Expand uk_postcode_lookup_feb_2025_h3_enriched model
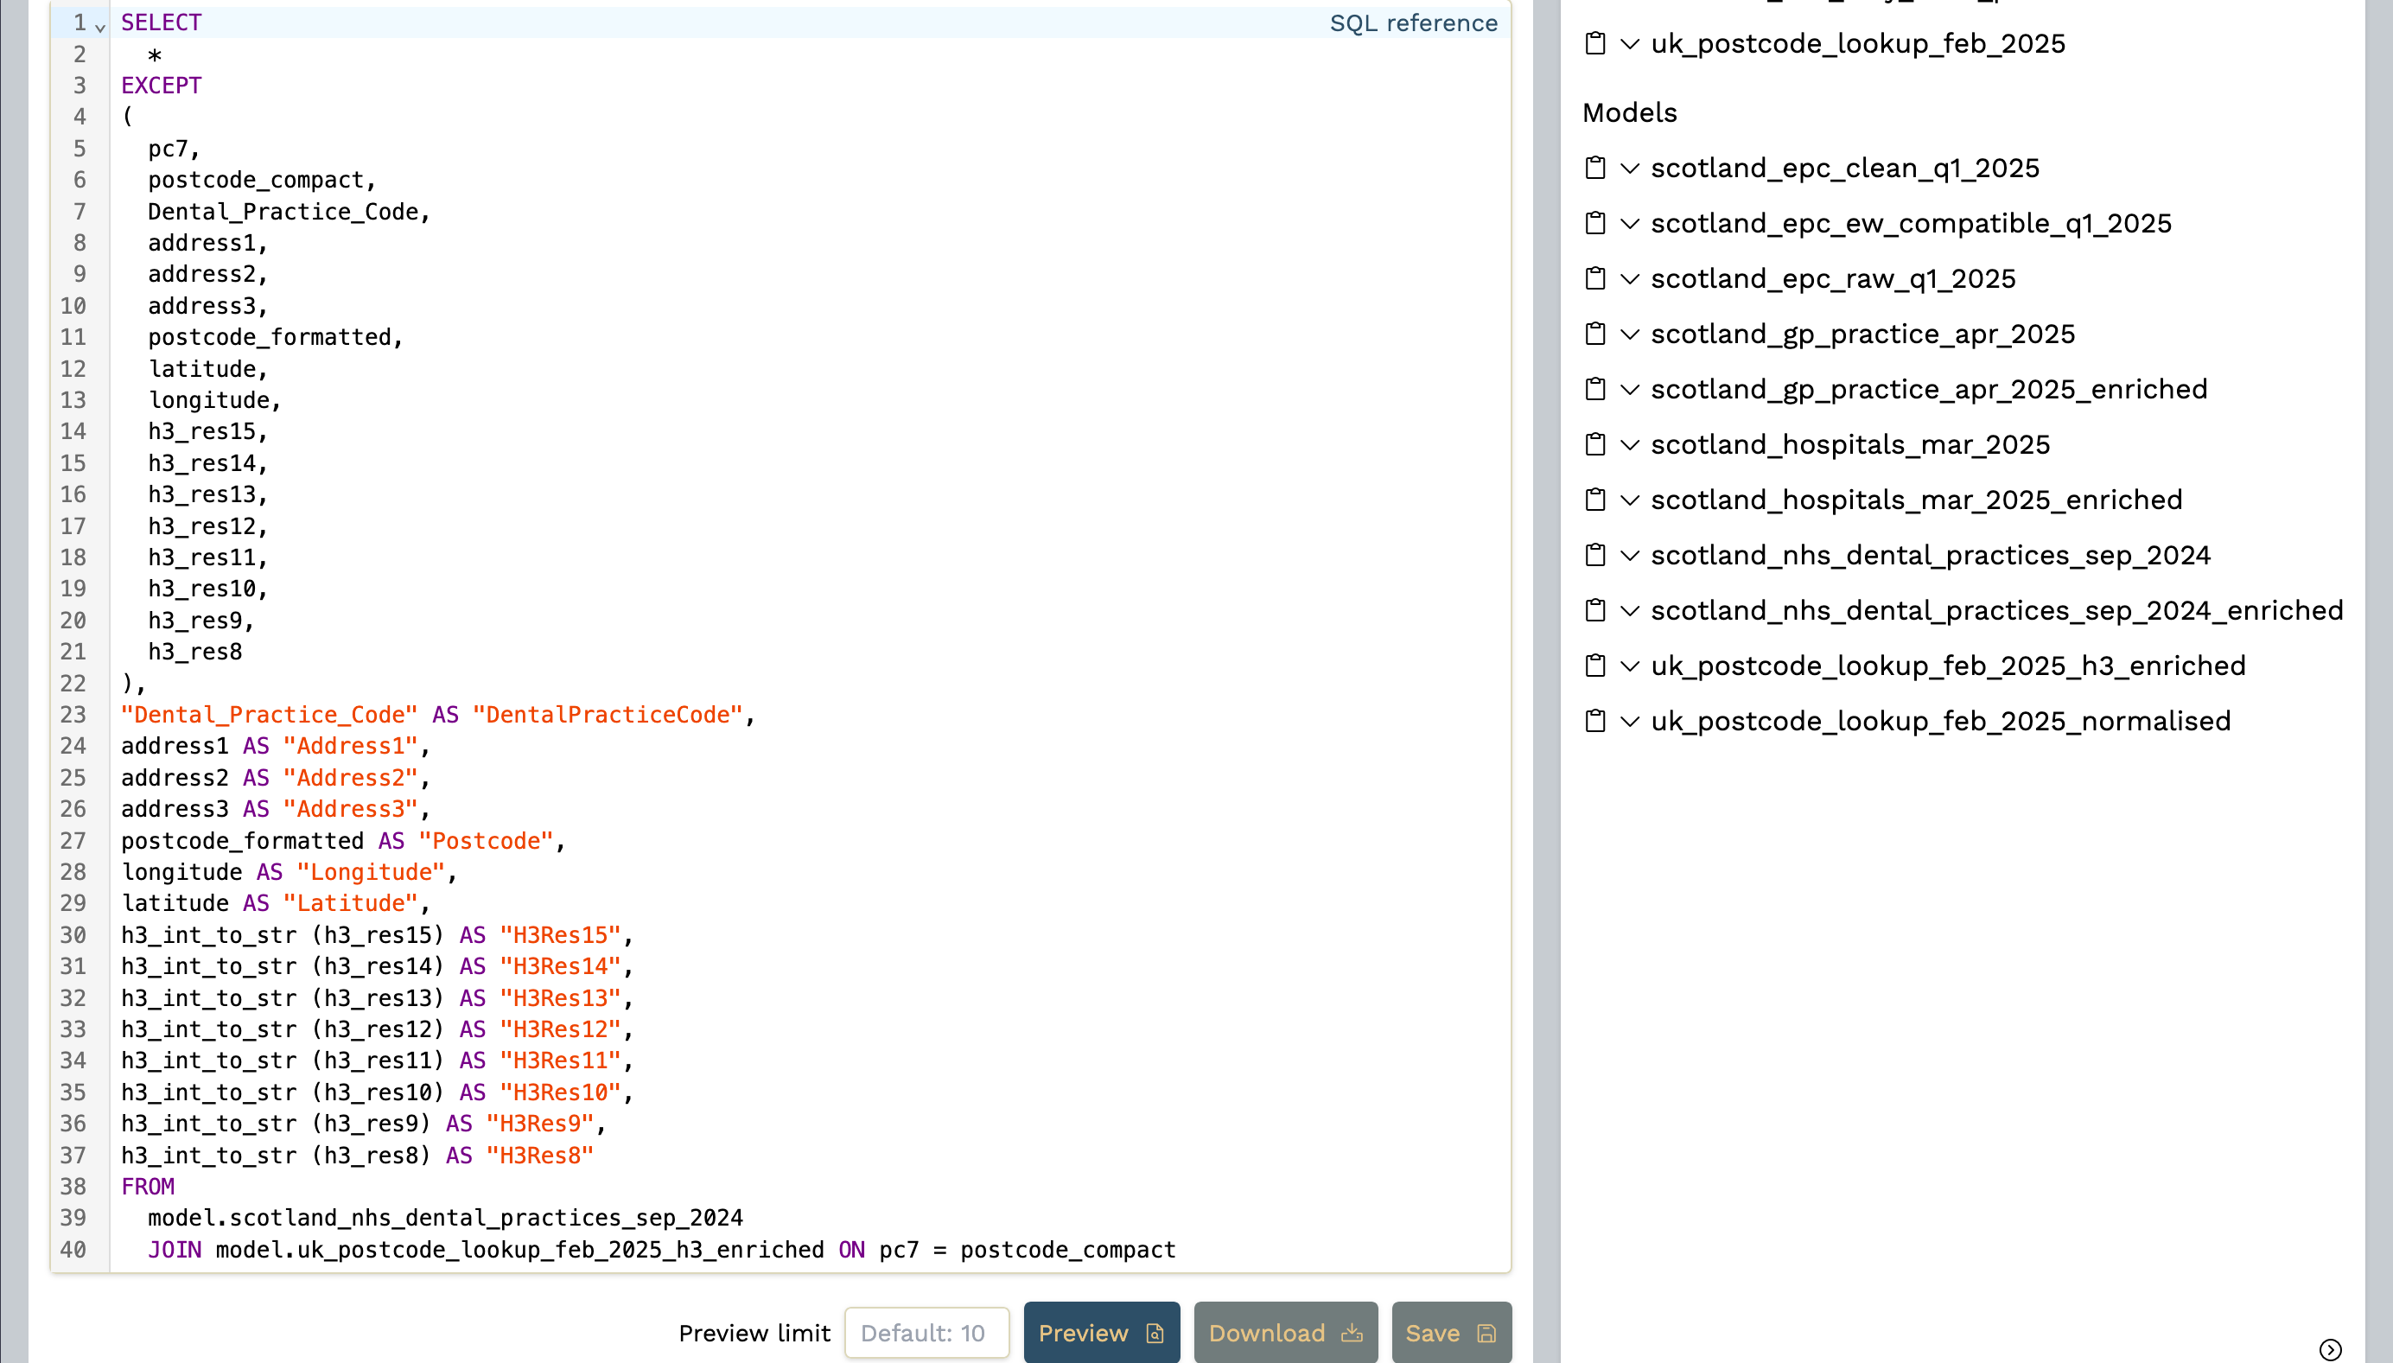The width and height of the screenshot is (2393, 1363). pos(1629,666)
